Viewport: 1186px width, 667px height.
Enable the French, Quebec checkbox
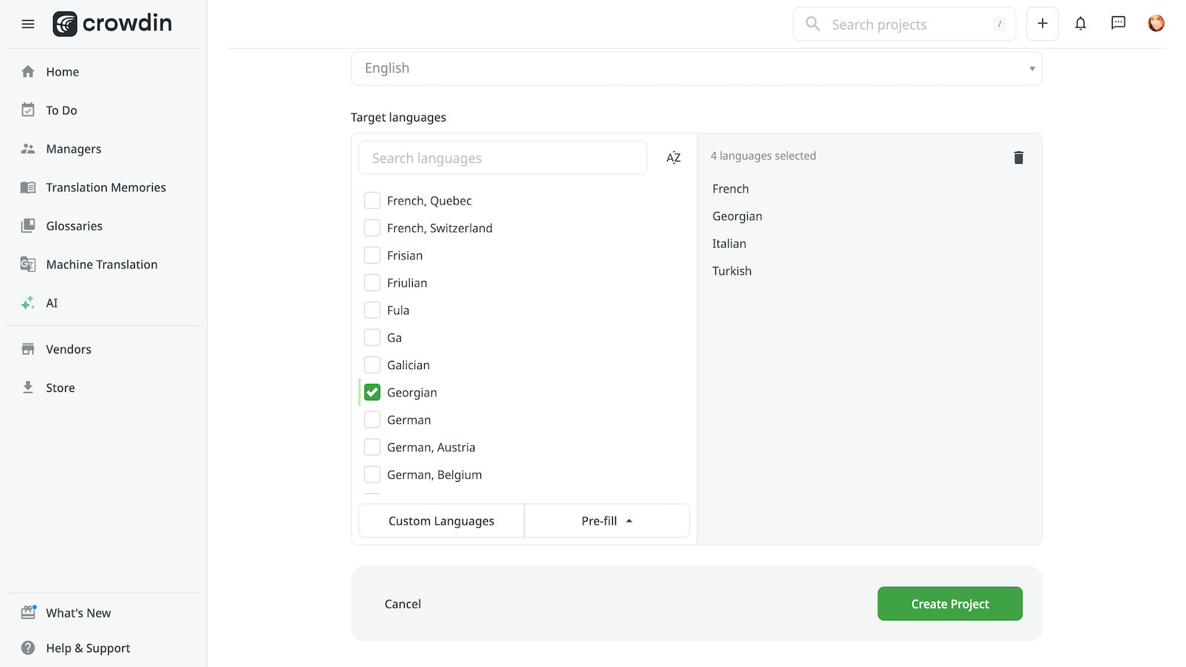372,200
